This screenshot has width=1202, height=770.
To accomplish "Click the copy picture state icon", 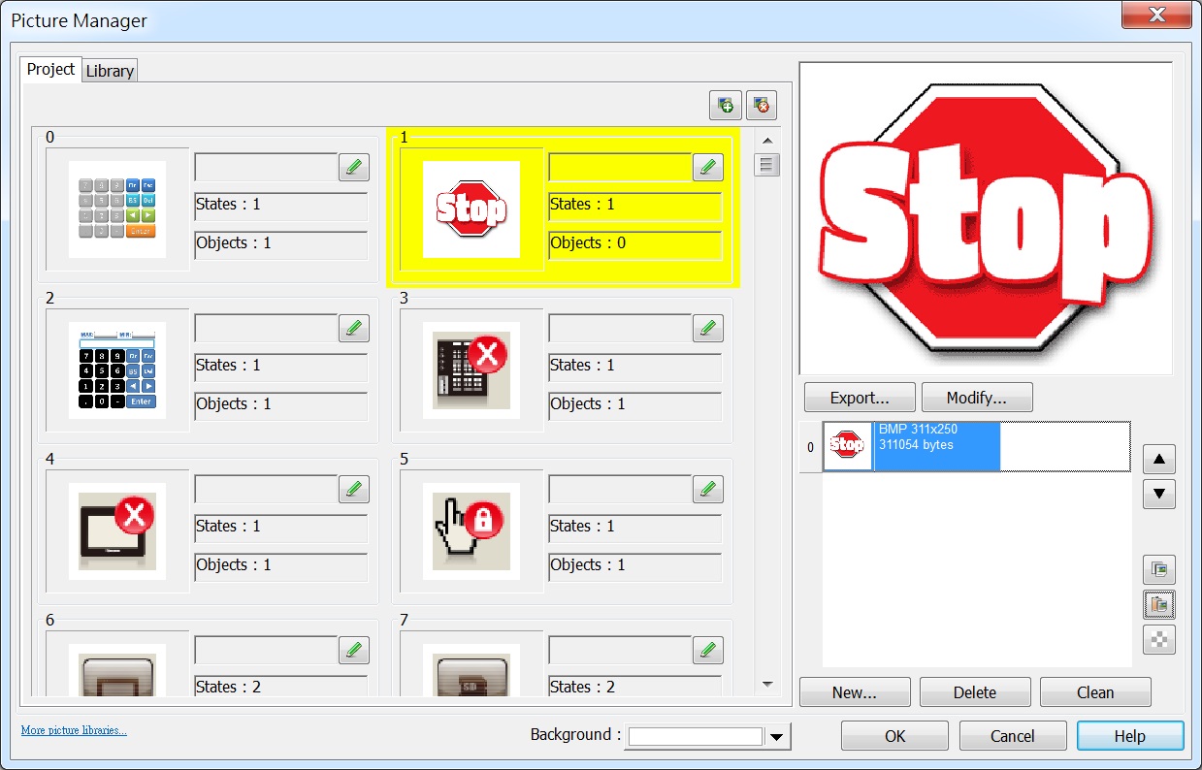I will coord(1159,569).
